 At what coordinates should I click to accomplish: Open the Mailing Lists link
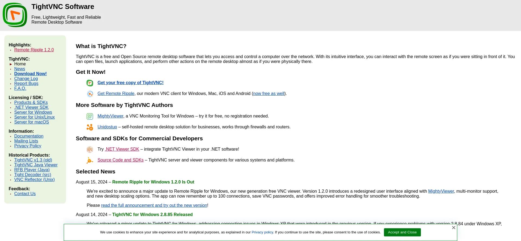click(x=26, y=141)
